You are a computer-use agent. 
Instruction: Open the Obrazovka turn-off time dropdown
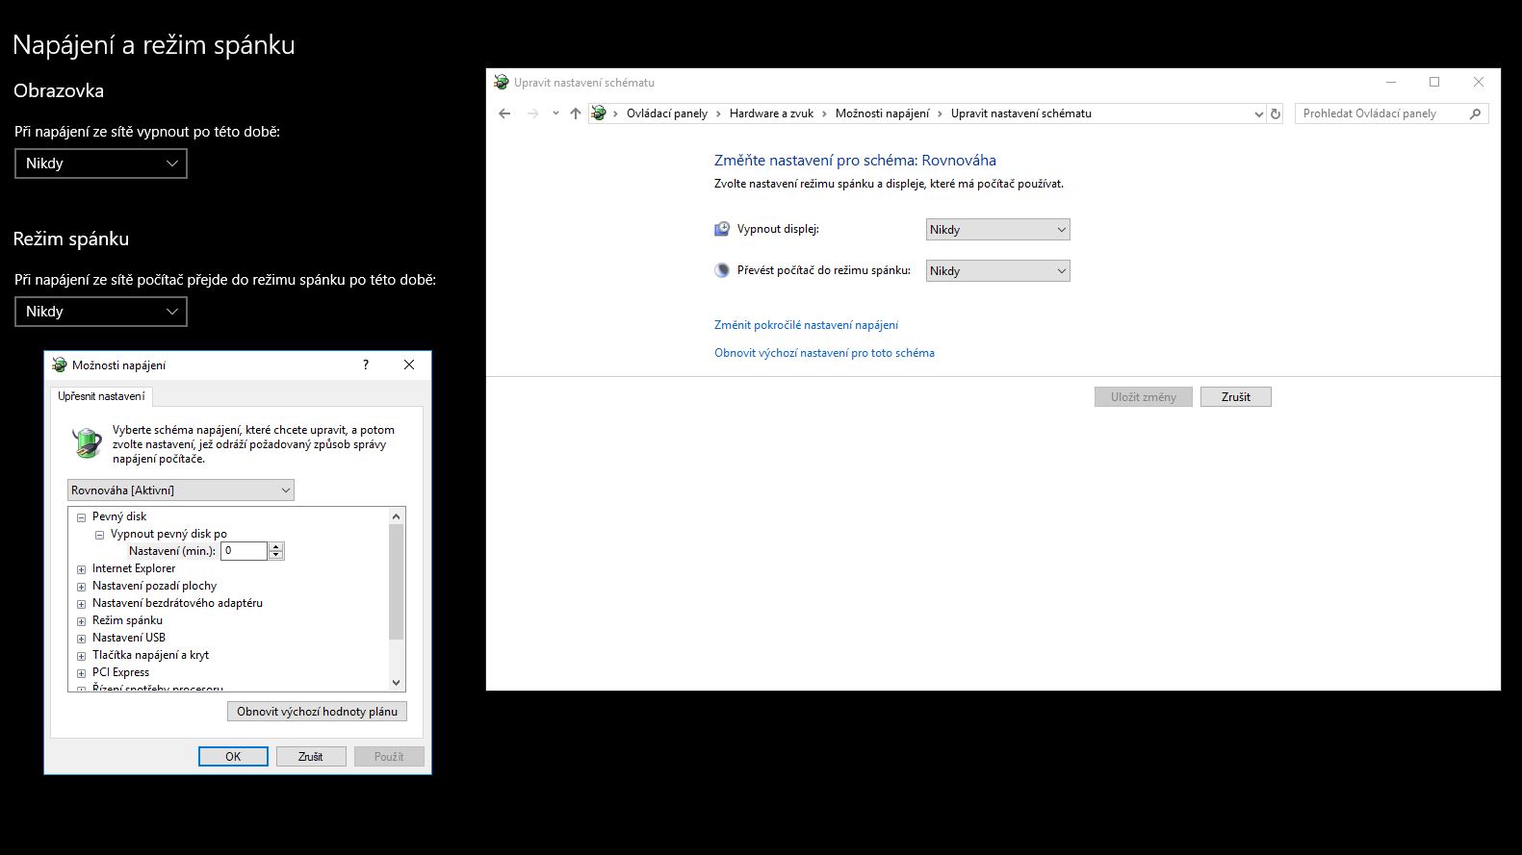pos(101,163)
